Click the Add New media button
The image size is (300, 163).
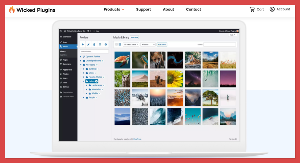click(x=134, y=37)
